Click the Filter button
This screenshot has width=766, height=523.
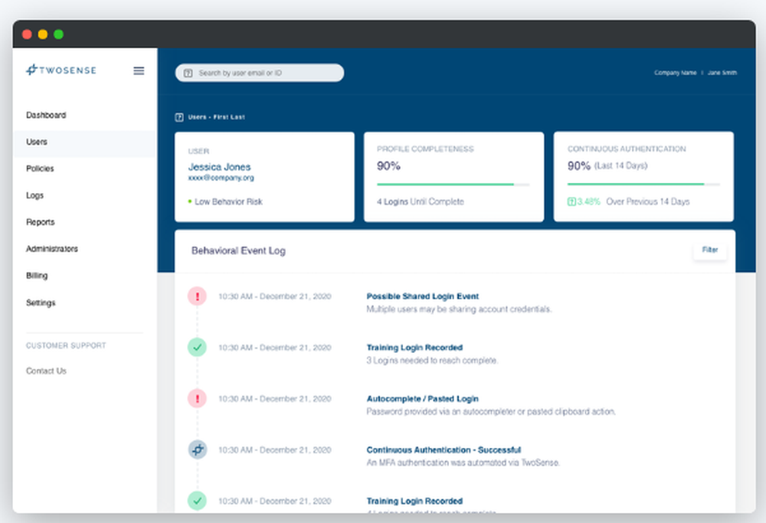tap(710, 250)
